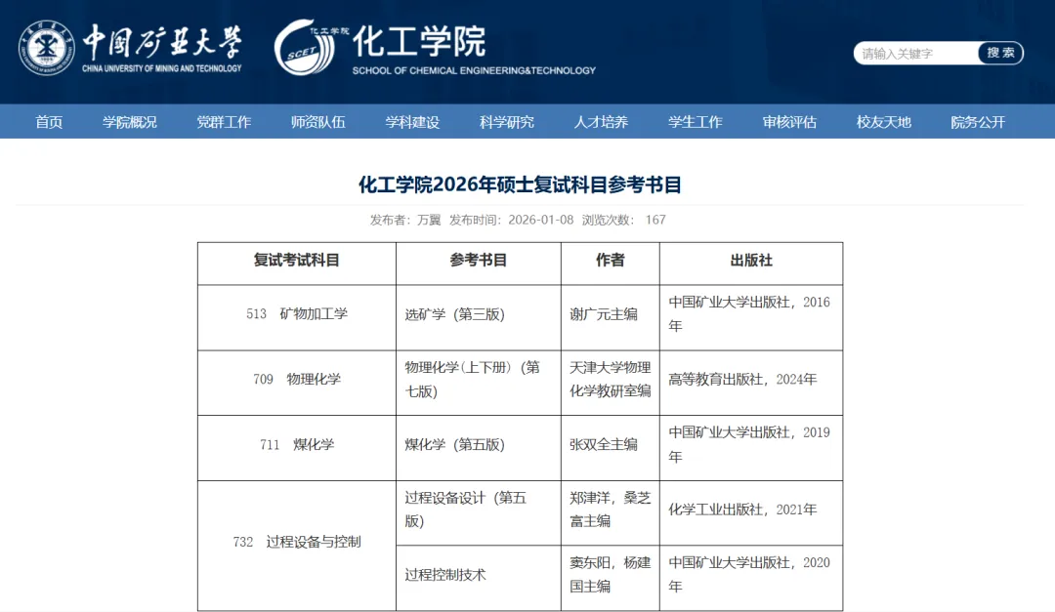Viewport: 1055px width, 612px height.
Task: Select the author cell 张双全主编
Action: [611, 448]
